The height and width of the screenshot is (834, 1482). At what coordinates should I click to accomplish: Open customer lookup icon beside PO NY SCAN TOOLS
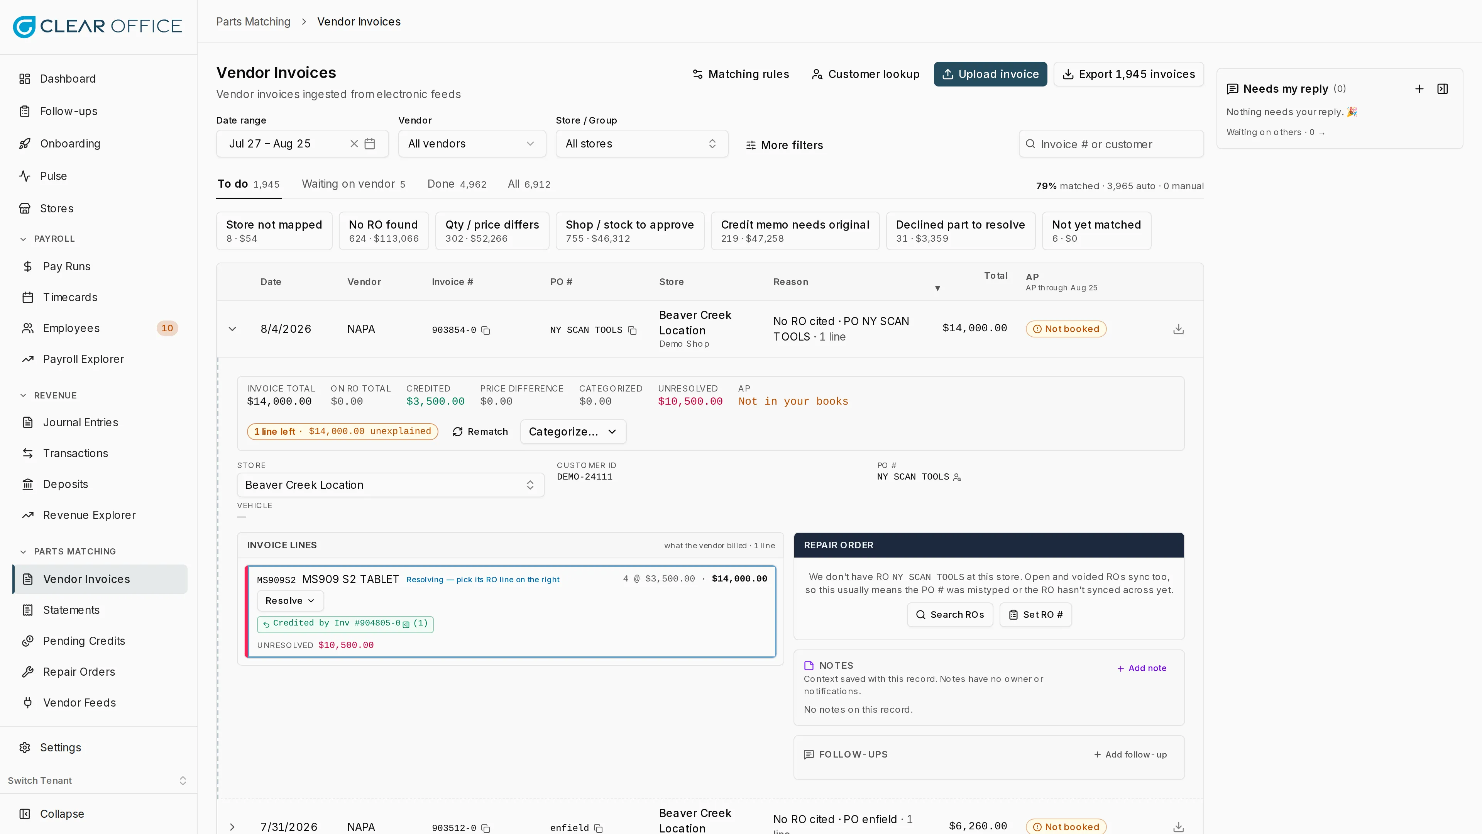coord(957,477)
